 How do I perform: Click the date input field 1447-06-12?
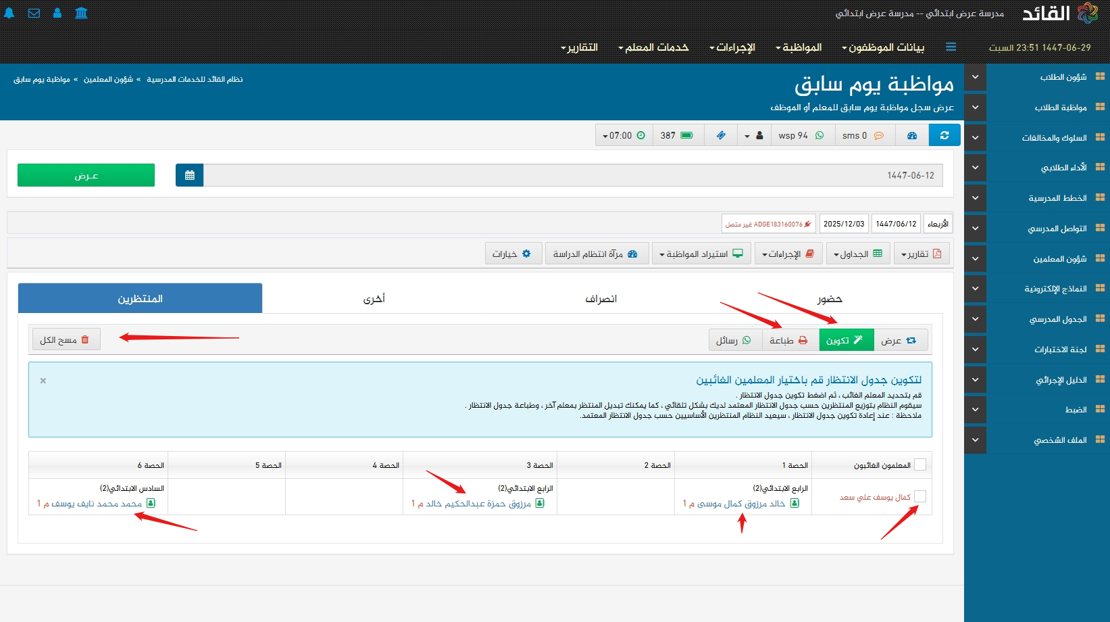pyautogui.click(x=573, y=175)
